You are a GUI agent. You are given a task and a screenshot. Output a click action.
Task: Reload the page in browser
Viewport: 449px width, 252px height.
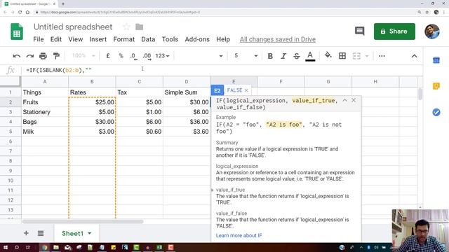[x=20, y=13]
